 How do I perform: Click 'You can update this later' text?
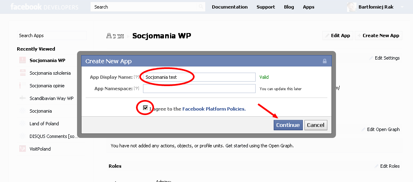pyautogui.click(x=281, y=89)
